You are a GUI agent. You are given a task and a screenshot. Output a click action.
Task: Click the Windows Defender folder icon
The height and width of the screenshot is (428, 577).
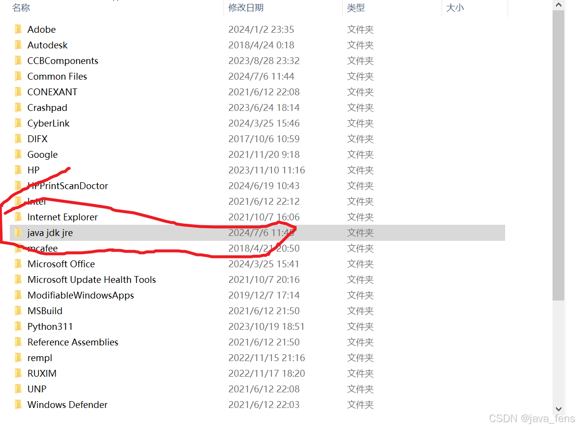pyautogui.click(x=18, y=405)
